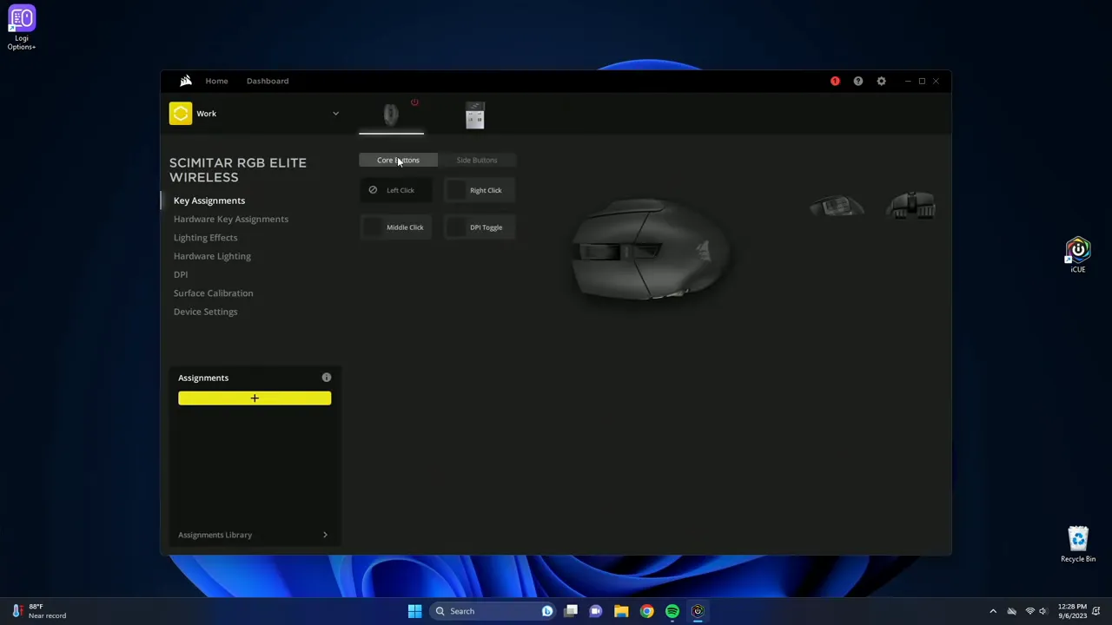Select the Middle Click button assignment
This screenshot has width=1112, height=625.
click(395, 227)
